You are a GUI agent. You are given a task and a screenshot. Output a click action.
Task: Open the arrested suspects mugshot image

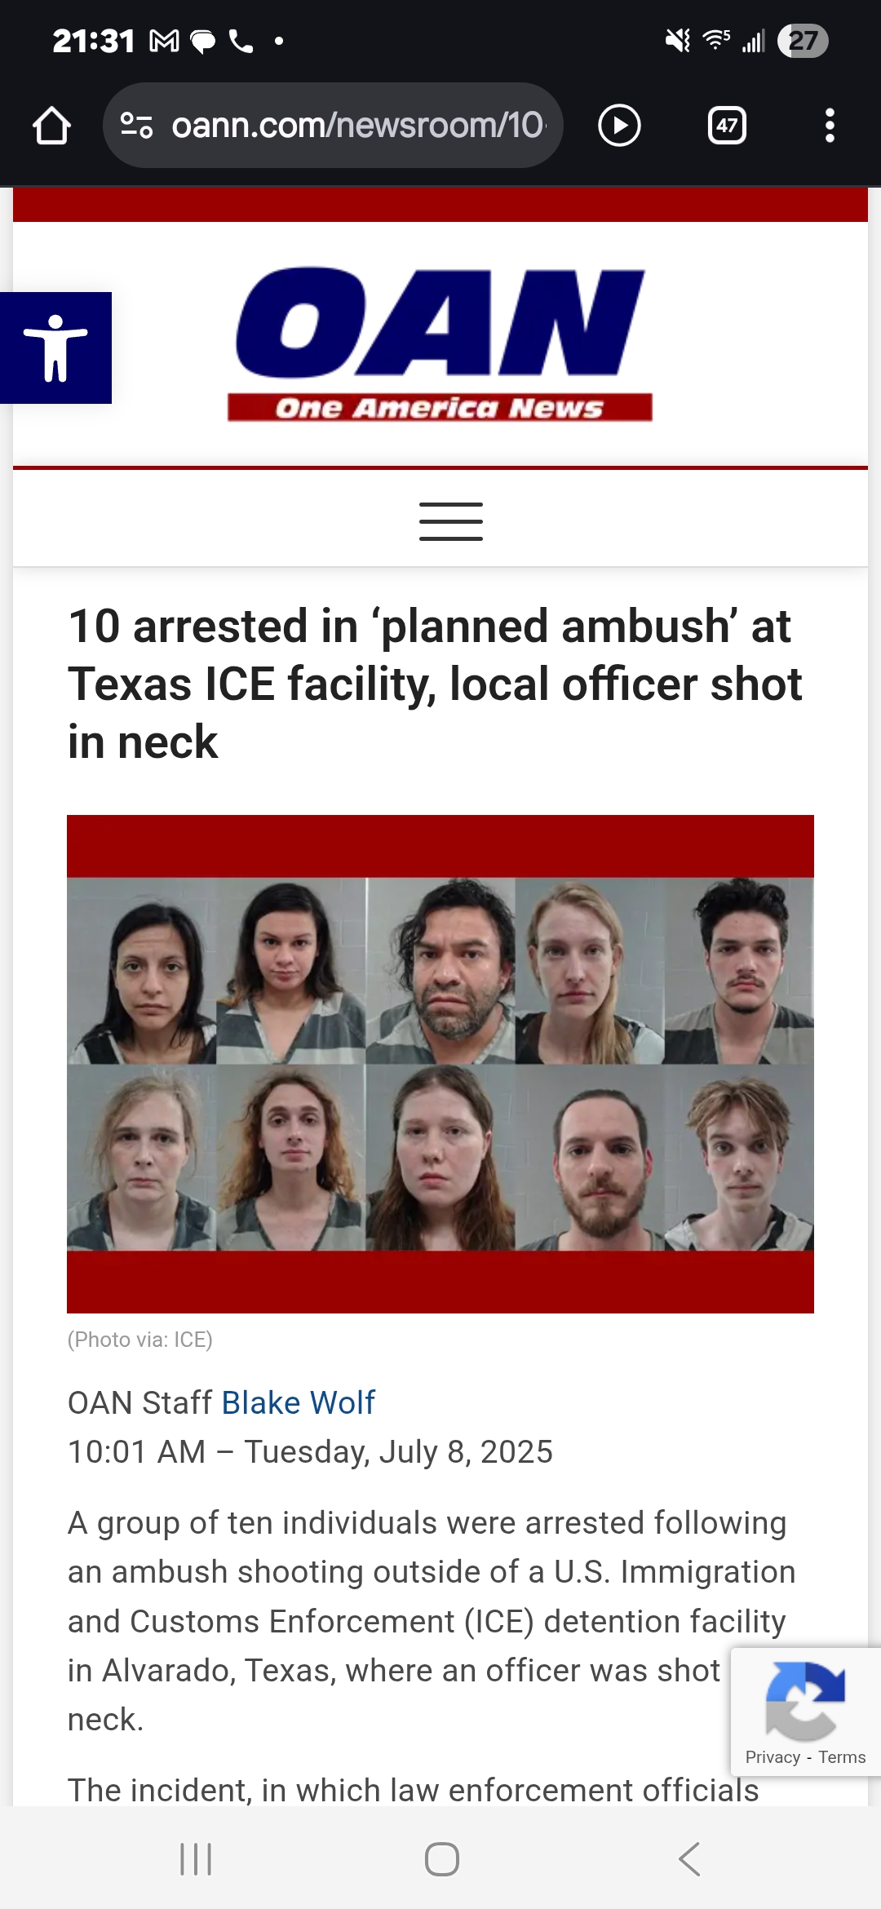pyautogui.click(x=440, y=1064)
